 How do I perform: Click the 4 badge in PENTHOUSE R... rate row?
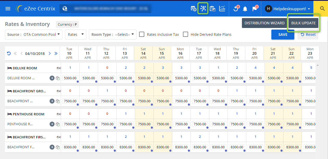click(52, 124)
